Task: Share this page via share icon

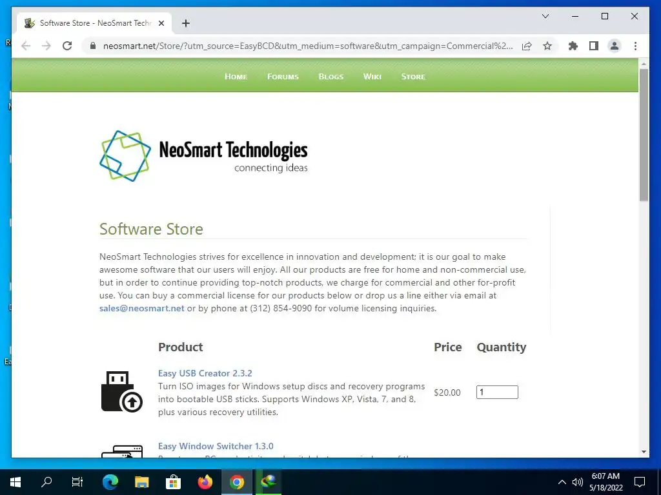Action: (x=527, y=46)
